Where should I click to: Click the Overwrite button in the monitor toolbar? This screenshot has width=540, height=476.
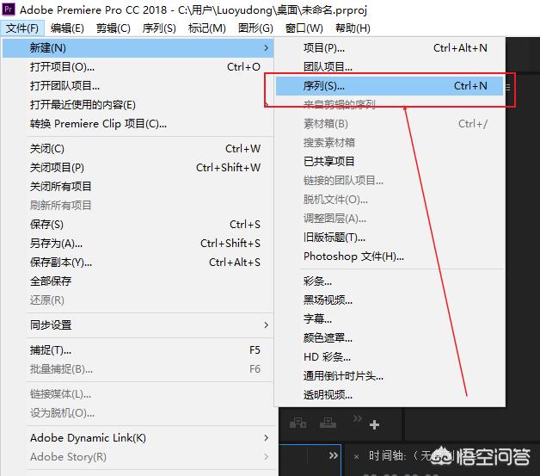[x=328, y=423]
